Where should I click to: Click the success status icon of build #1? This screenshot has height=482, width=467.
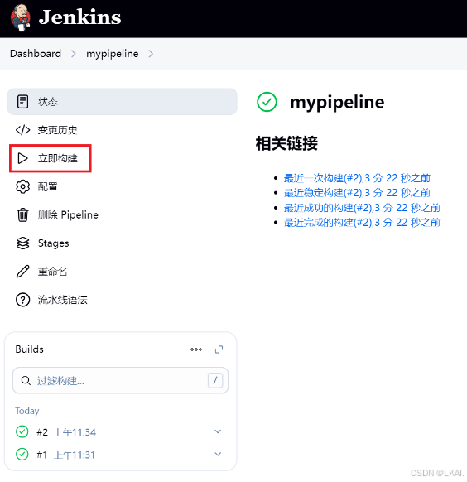22,455
